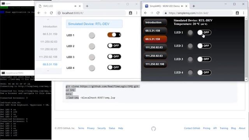The width and height of the screenshot is (249, 140).
Task: Open a new tab in SMQ LED window
Action: (87, 6)
